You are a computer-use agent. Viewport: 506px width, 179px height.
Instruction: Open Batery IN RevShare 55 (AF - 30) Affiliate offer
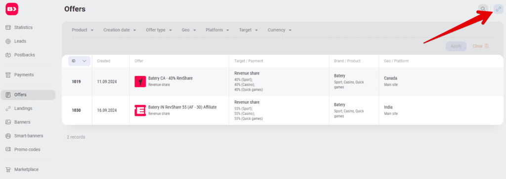coord(182,107)
